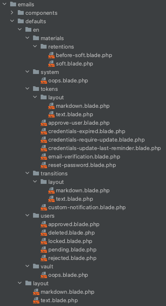166x306 pixels.
Task: Select the materials folder name
Action: pos(52,38)
